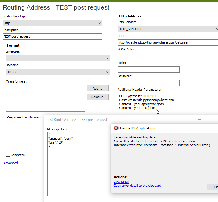
Task: Click the red error icon in dialog
Action: [x=116, y=128]
